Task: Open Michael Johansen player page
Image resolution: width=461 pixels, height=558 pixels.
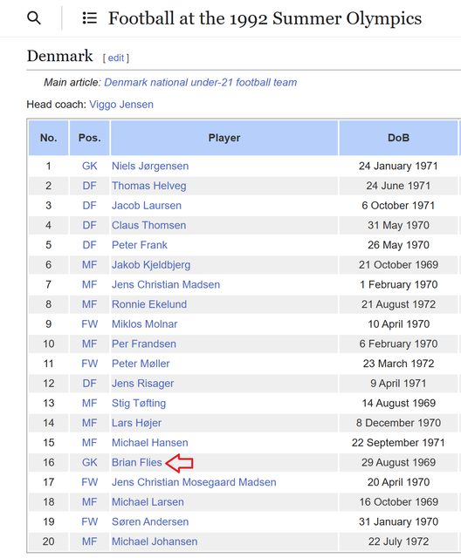Action: tap(155, 541)
